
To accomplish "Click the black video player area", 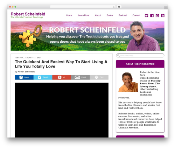I will (x=62, y=110).
